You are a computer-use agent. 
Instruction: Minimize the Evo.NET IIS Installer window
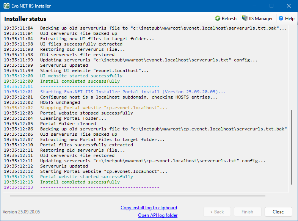click(254, 6)
